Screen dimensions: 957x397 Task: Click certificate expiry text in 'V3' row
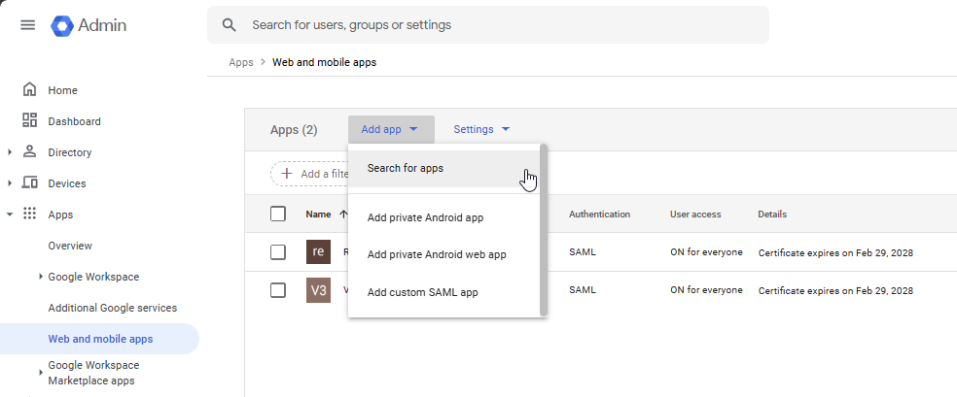(835, 291)
